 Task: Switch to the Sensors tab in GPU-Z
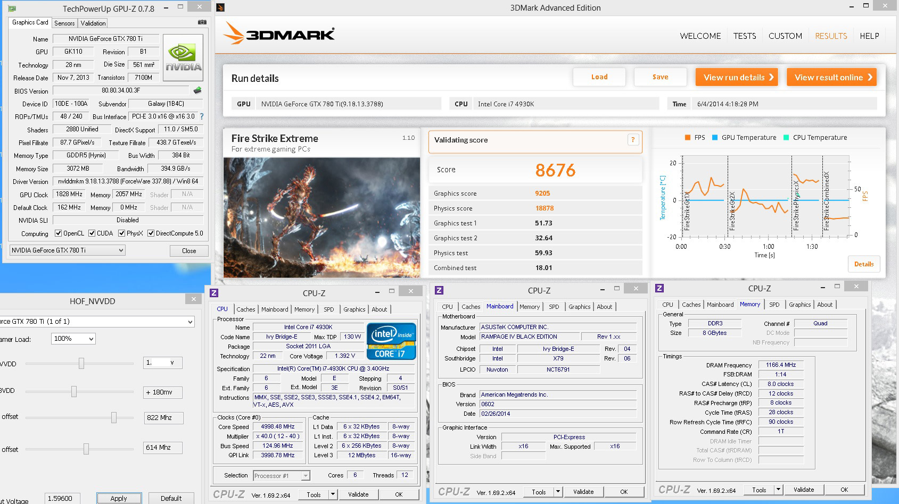(x=64, y=23)
